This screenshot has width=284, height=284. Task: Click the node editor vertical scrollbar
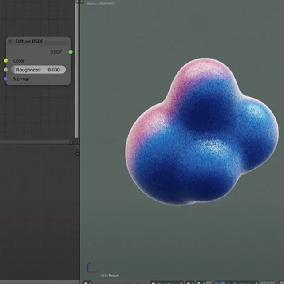point(77,70)
